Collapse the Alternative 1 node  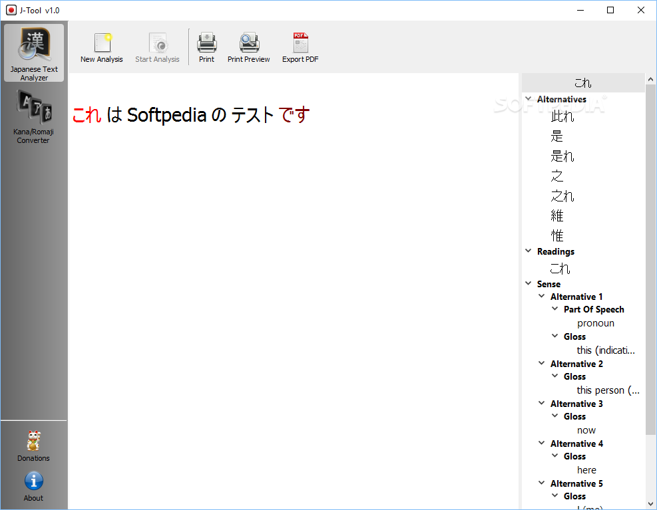(x=542, y=296)
